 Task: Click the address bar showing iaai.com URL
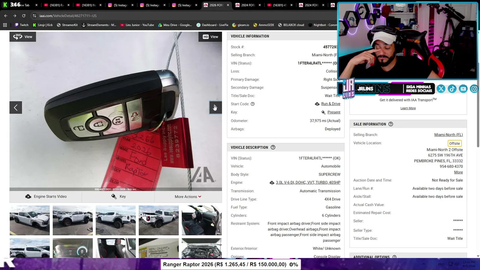[184, 16]
